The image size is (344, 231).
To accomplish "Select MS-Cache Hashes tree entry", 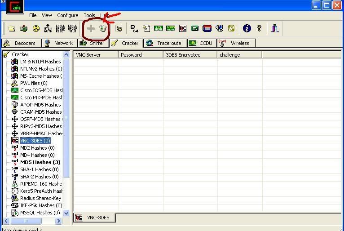I will [x=41, y=76].
